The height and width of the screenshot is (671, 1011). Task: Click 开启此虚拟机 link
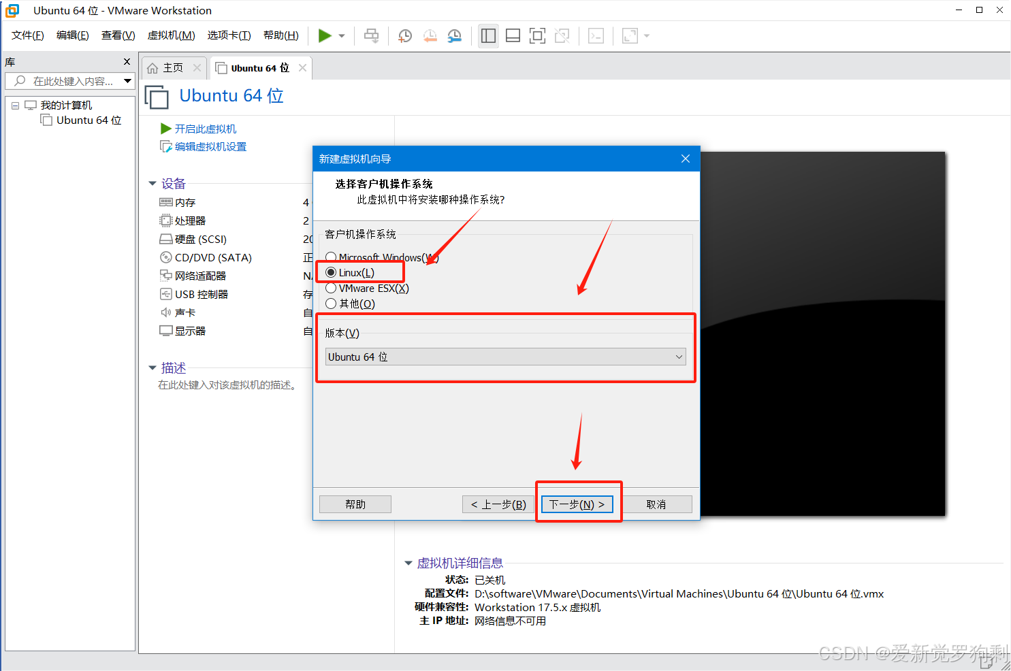(x=205, y=129)
